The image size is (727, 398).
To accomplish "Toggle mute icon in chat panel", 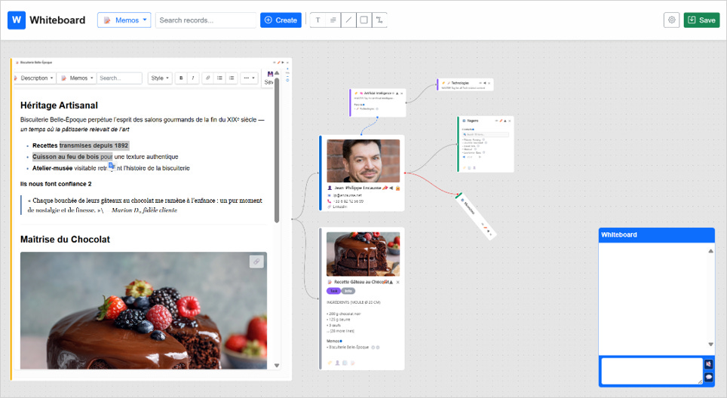I will (x=708, y=364).
